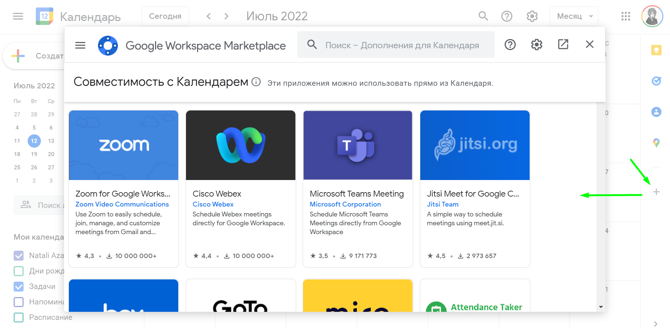This screenshot has height=328, width=670.
Task: Open Cisco Webex app card image
Action: [241, 145]
